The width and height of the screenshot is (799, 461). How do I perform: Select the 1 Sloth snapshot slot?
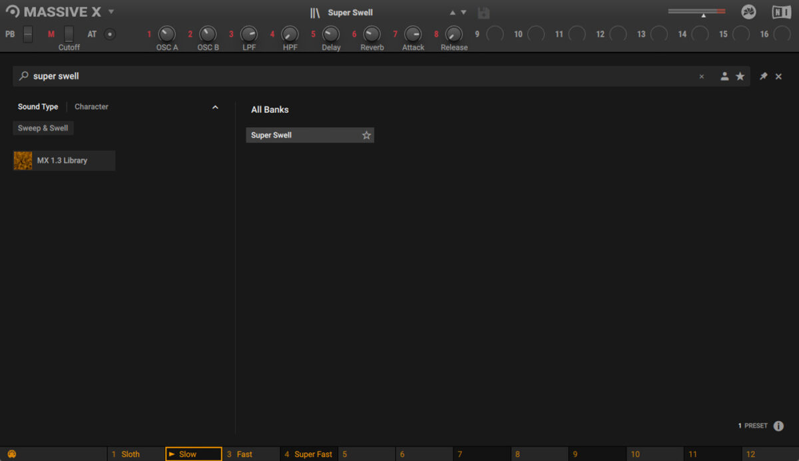pos(136,454)
